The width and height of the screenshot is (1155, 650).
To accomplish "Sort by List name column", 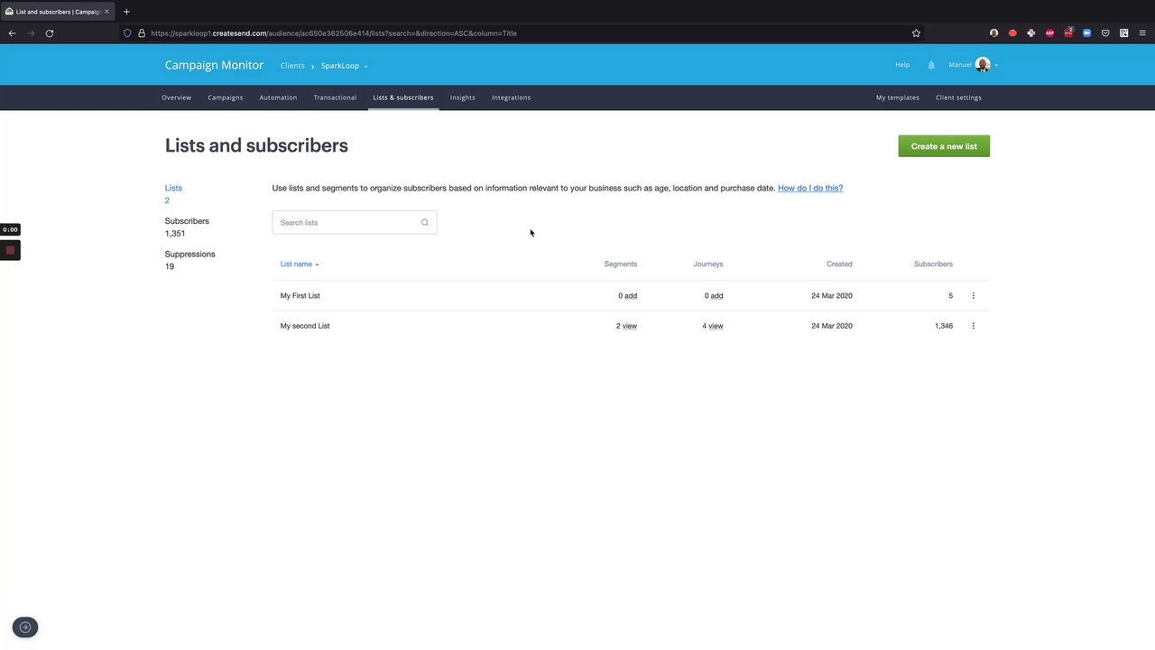I will (x=300, y=265).
